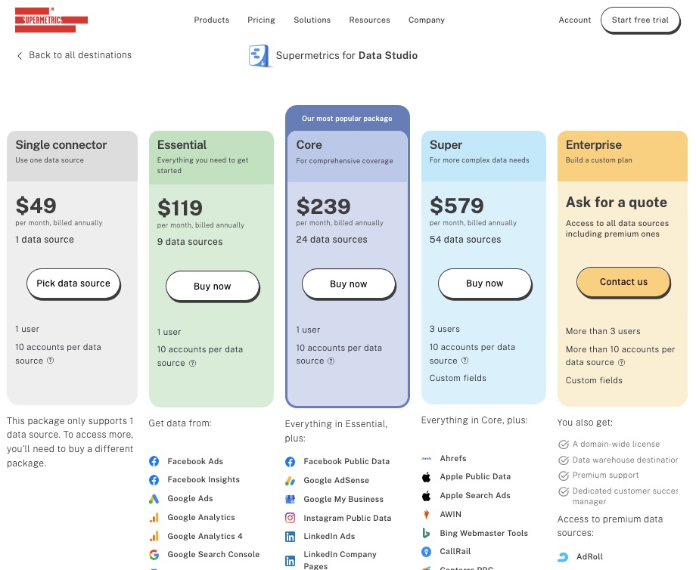Image resolution: width=696 pixels, height=570 pixels.
Task: Click the Google Search Console icon
Action: pos(154,554)
